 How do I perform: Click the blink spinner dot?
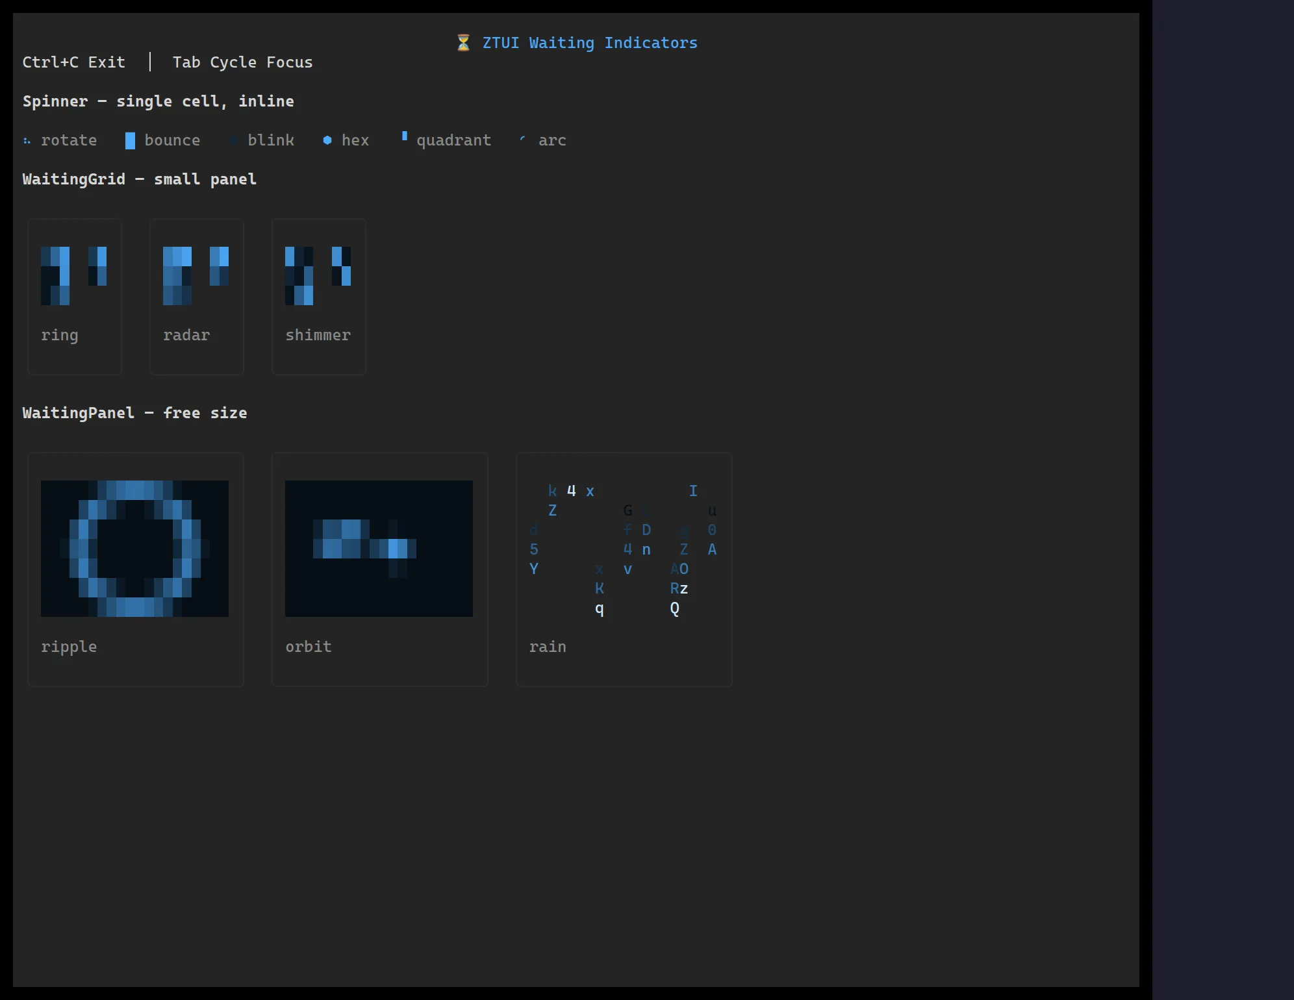[x=234, y=140]
